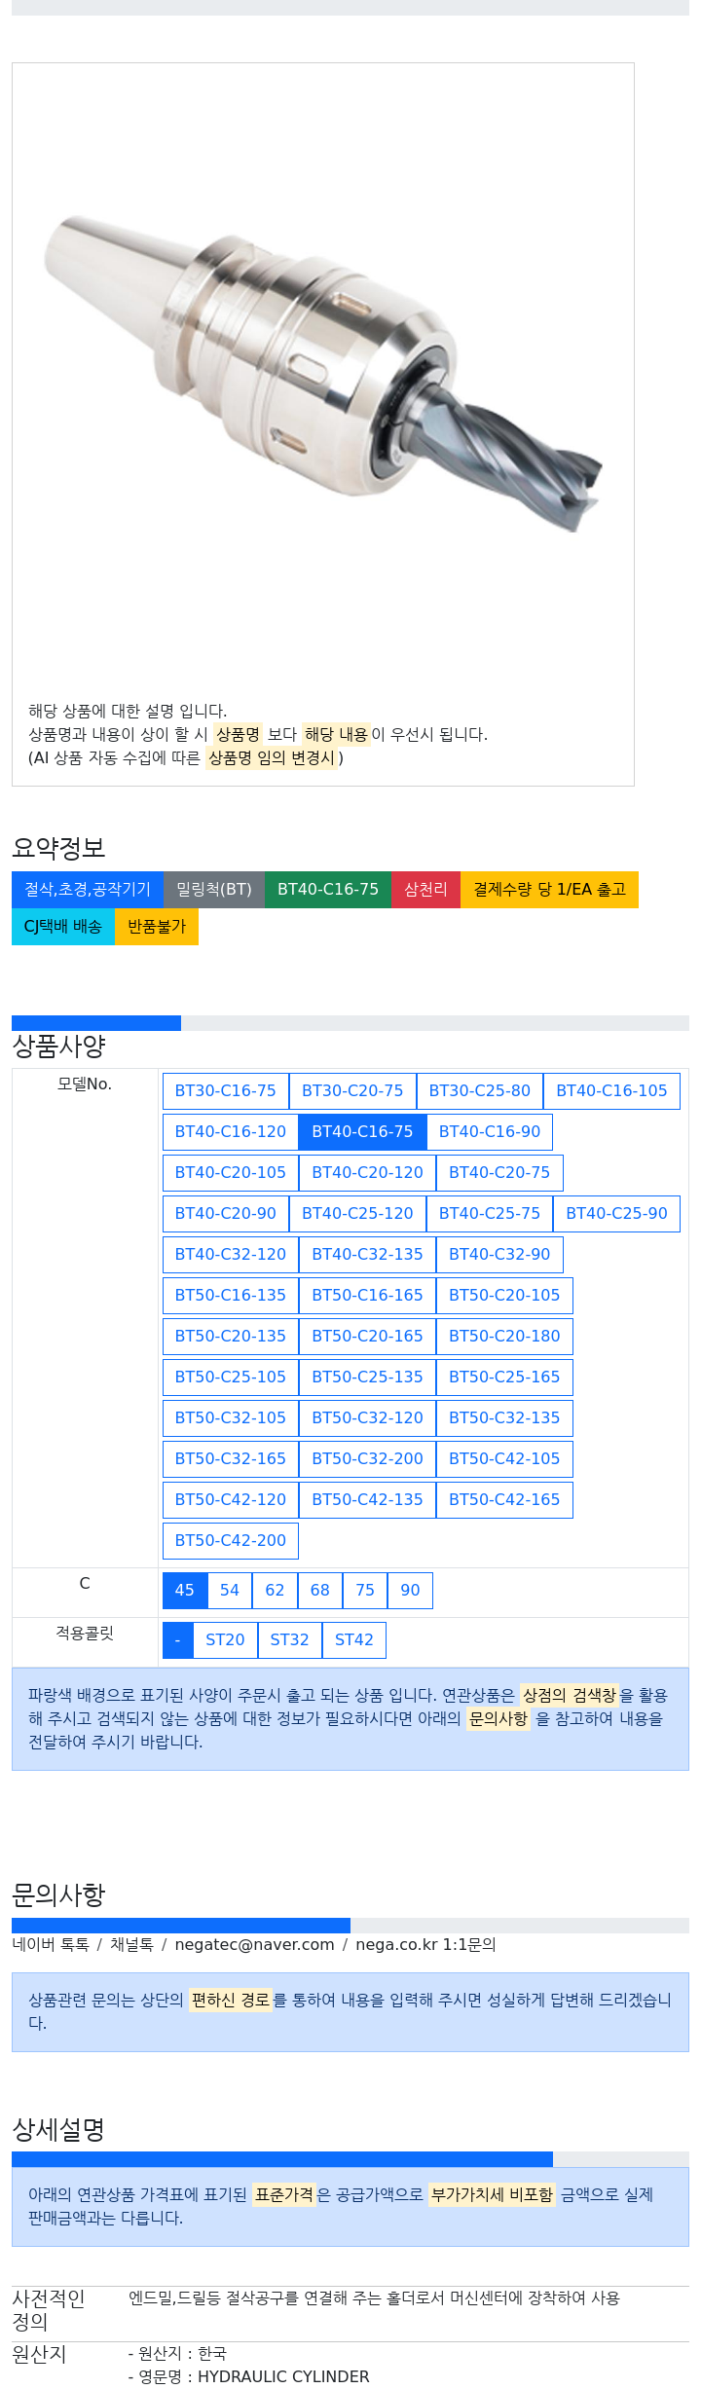Click the 결제수량 당 1/EA 출고 tag
Viewport: 701px width, 2389px height.
[549, 890]
